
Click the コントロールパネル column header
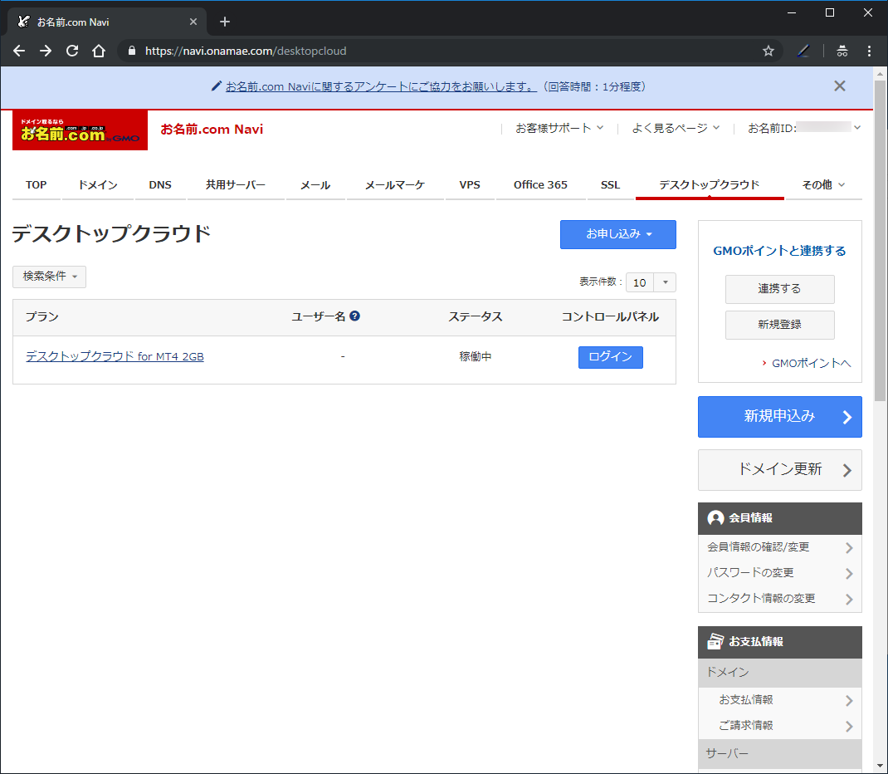click(x=611, y=316)
